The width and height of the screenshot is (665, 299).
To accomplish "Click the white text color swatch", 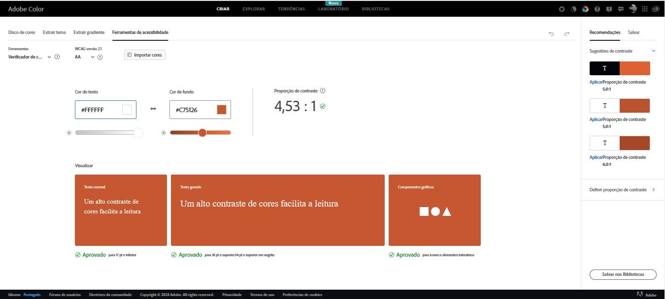I will pos(127,110).
